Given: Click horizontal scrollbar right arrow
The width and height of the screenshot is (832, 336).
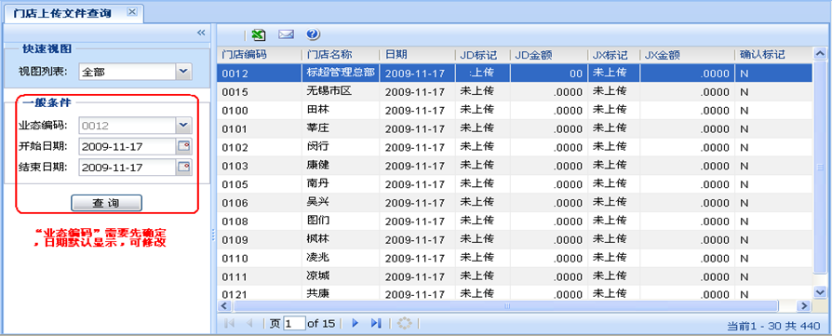Looking at the screenshot, I should point(804,305).
